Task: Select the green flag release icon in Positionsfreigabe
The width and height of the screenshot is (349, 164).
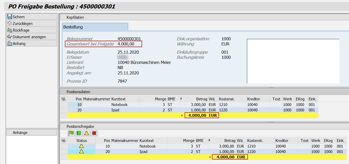Action: coord(71,133)
